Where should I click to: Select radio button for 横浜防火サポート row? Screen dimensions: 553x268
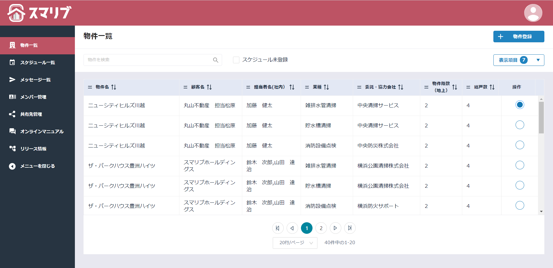520,205
